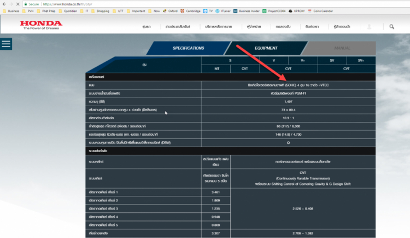The width and height of the screenshot is (410, 238).
Task: Open the Phật Pháp bookmark folder
Action: pos(46,11)
